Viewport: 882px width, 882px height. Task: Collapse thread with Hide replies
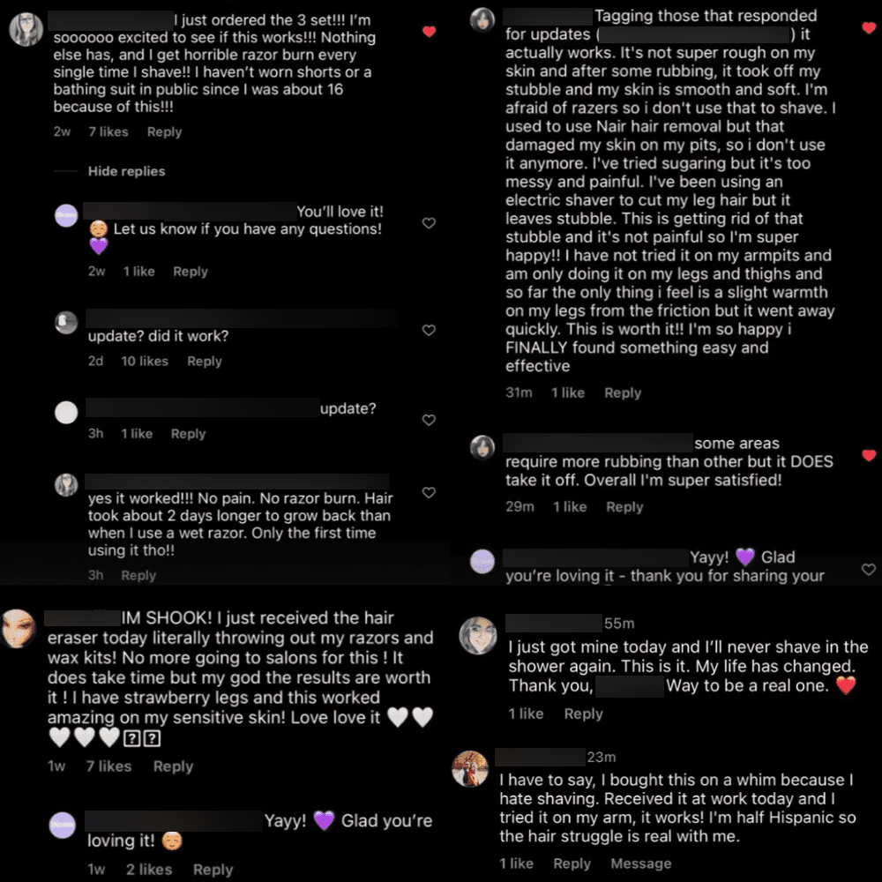point(126,171)
